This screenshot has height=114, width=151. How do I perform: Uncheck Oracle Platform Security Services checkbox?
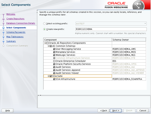[x=54, y=64]
